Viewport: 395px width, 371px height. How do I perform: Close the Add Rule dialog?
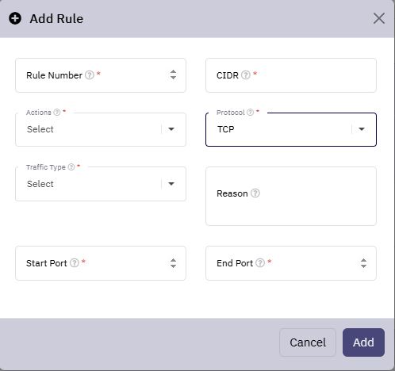click(379, 18)
